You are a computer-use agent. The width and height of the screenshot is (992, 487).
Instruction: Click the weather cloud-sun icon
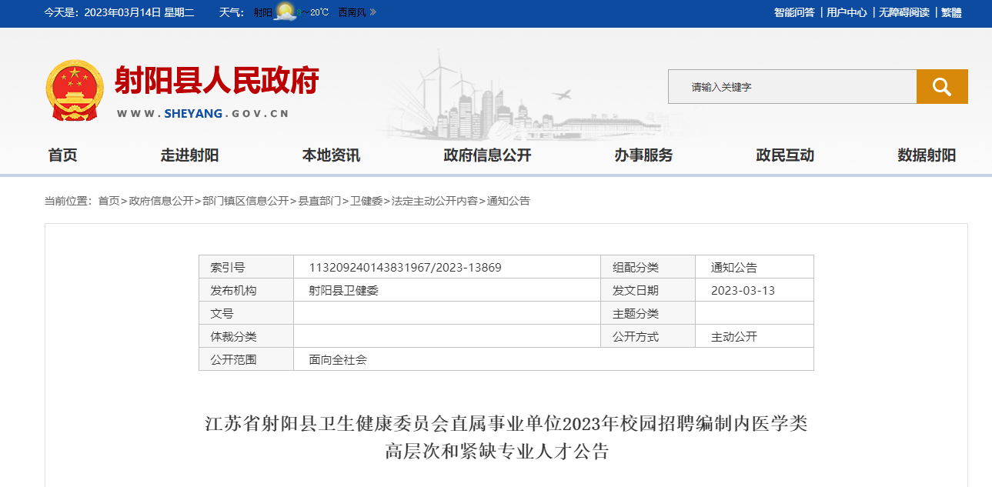pyautogui.click(x=285, y=12)
